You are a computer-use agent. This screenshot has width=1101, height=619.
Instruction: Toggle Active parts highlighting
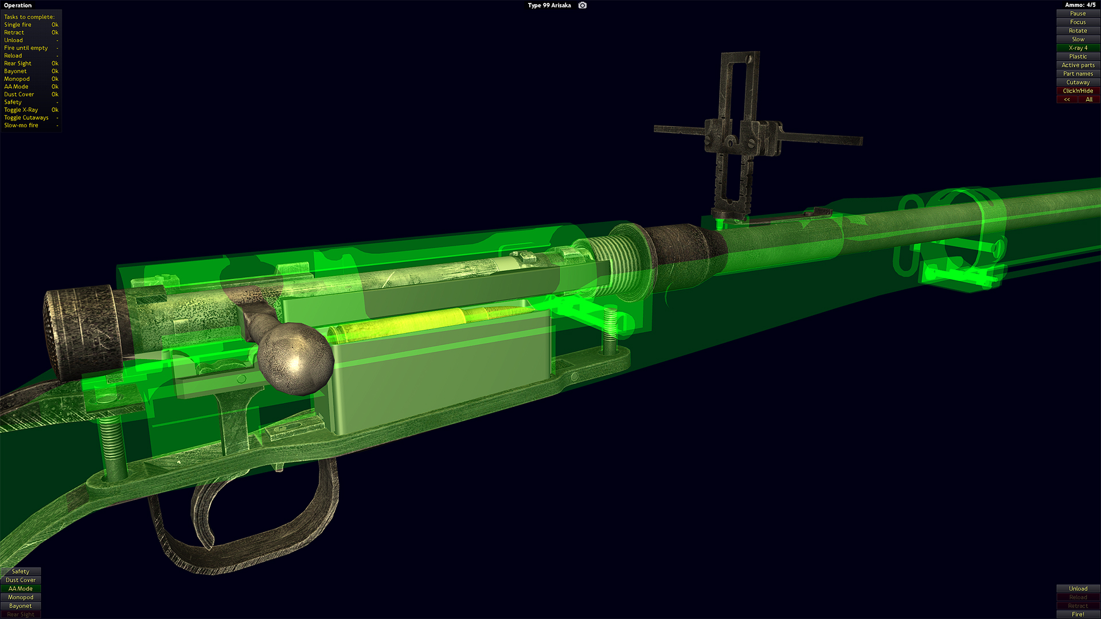(1077, 65)
